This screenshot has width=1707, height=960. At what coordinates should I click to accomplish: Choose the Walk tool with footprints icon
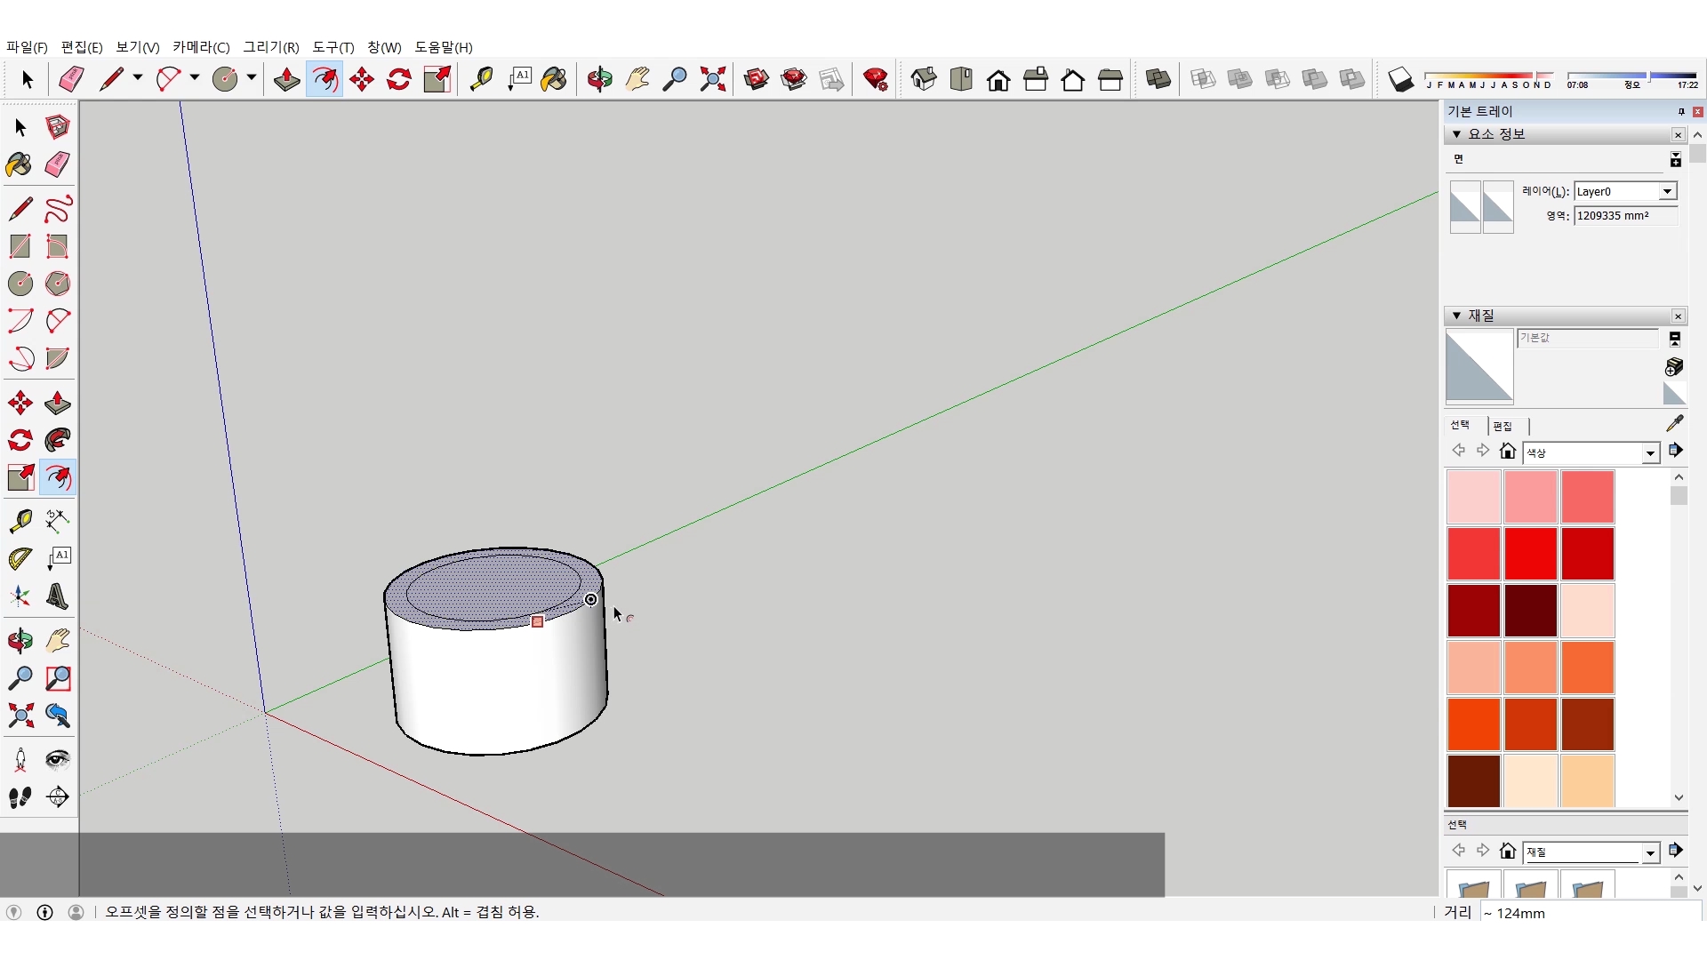coord(20,797)
